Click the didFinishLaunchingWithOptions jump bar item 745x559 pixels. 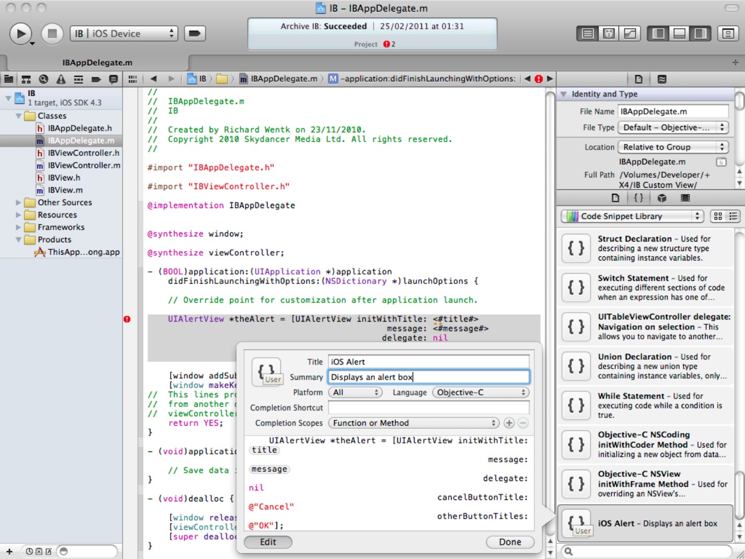422,79
